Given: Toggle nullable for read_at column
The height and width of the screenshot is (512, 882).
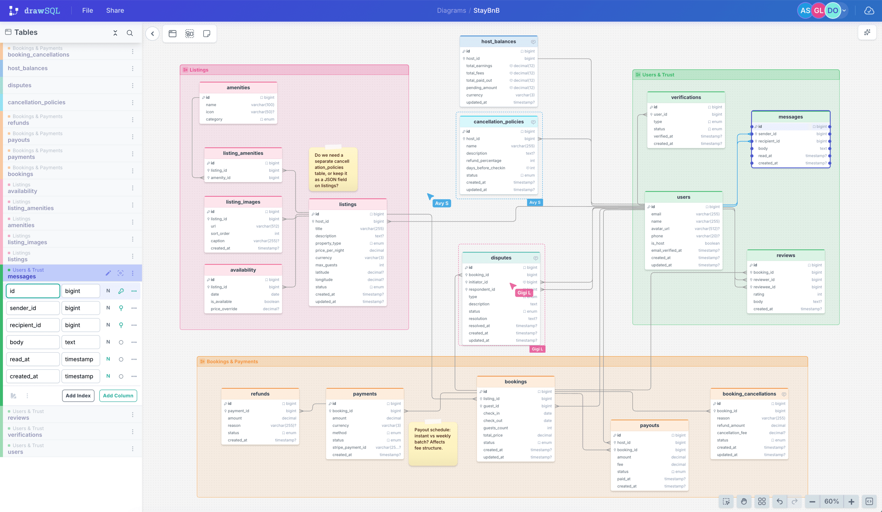Looking at the screenshot, I should (x=108, y=359).
